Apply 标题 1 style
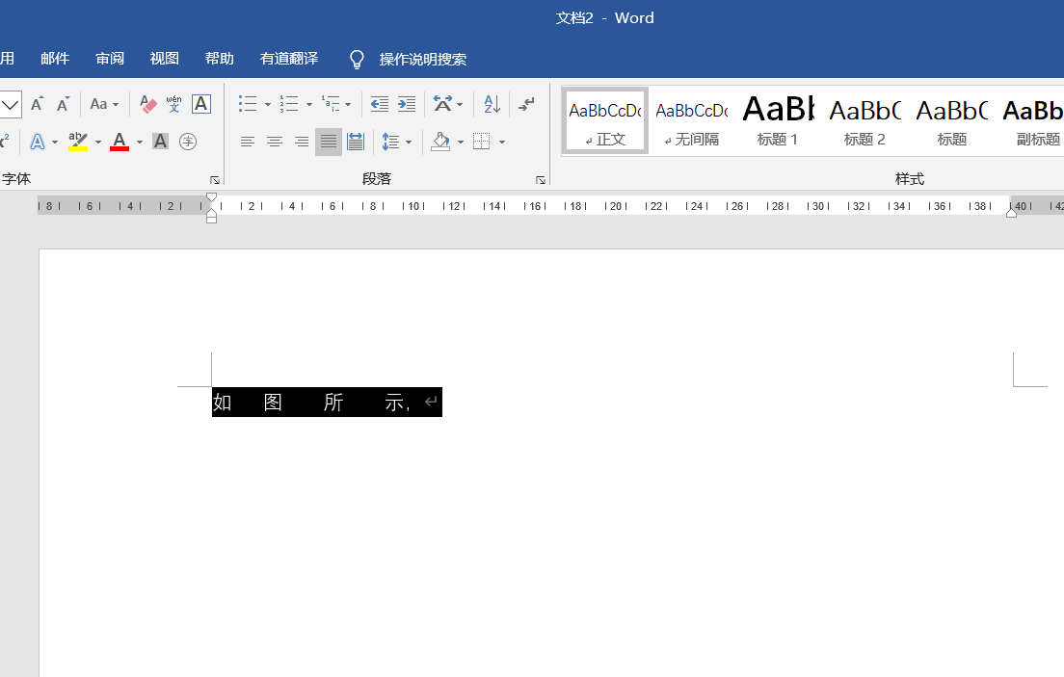The width and height of the screenshot is (1064, 677). pyautogui.click(x=778, y=120)
